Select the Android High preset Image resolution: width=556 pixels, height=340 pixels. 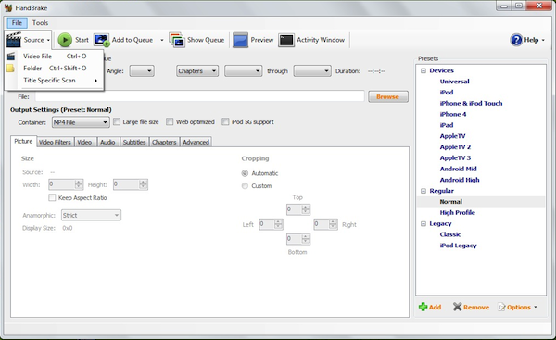click(x=460, y=180)
